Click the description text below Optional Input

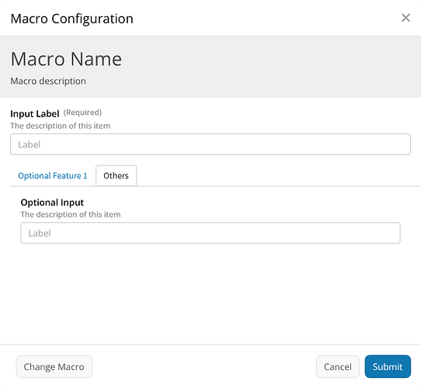click(x=71, y=214)
